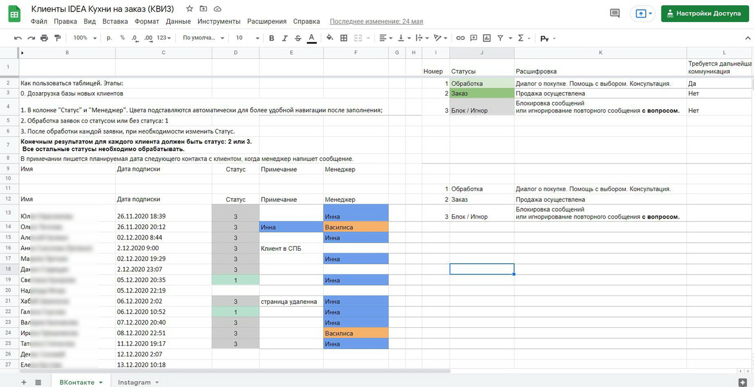Open the Инструменты menu
This screenshot has height=387, width=754.
click(219, 22)
